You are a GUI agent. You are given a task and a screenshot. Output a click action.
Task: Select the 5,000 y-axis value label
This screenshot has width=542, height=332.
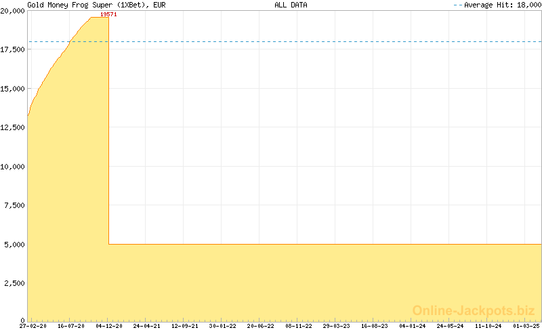click(15, 244)
